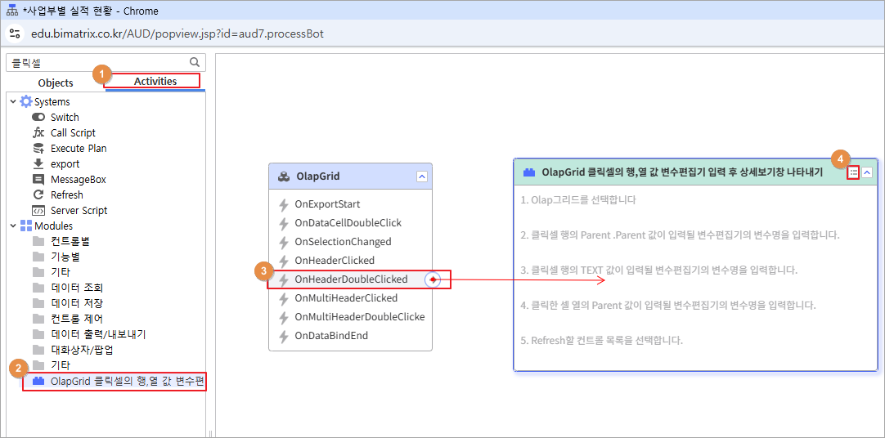The height and width of the screenshot is (438, 885).
Task: Switch to the Activities tab
Action: pyautogui.click(x=155, y=81)
